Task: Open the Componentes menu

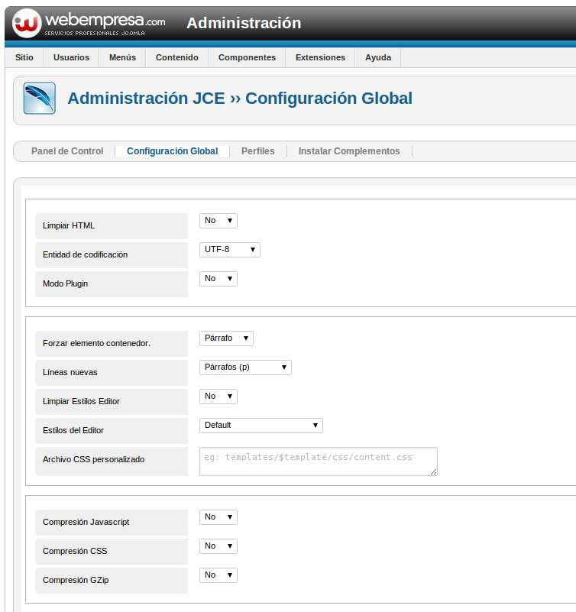Action: pos(247,57)
